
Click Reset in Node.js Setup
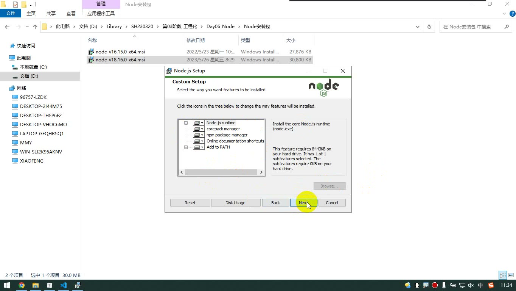pos(190,203)
